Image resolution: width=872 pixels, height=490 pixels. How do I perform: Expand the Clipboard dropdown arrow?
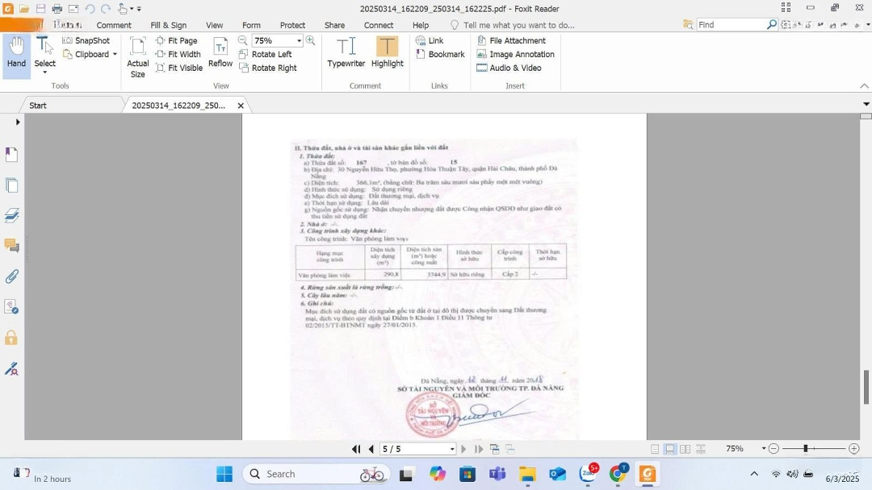[x=115, y=55]
